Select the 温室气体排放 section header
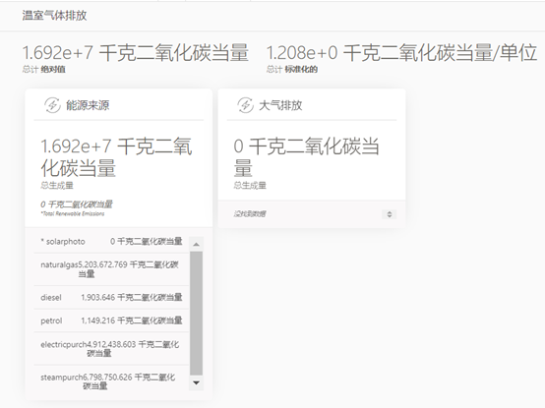 coord(54,16)
